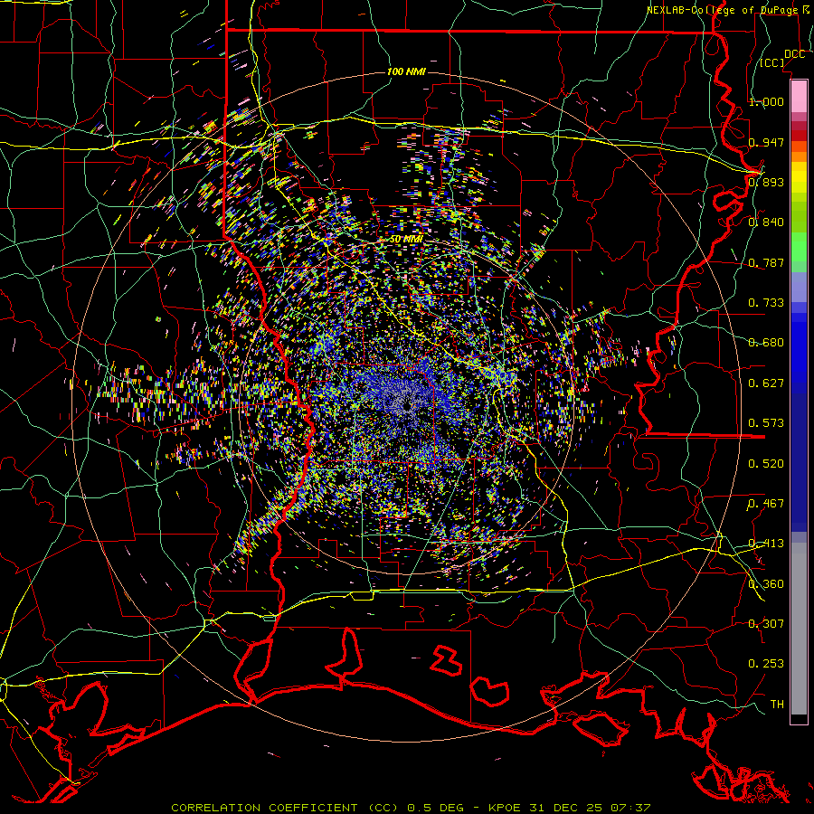Click the DCC label above the color scale

coord(794,54)
